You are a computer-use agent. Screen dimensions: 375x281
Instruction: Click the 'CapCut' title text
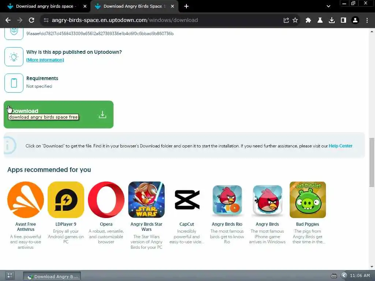(187, 224)
